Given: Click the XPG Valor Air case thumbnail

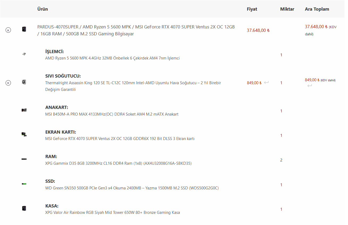Looking at the screenshot, I should [x=24, y=208].
